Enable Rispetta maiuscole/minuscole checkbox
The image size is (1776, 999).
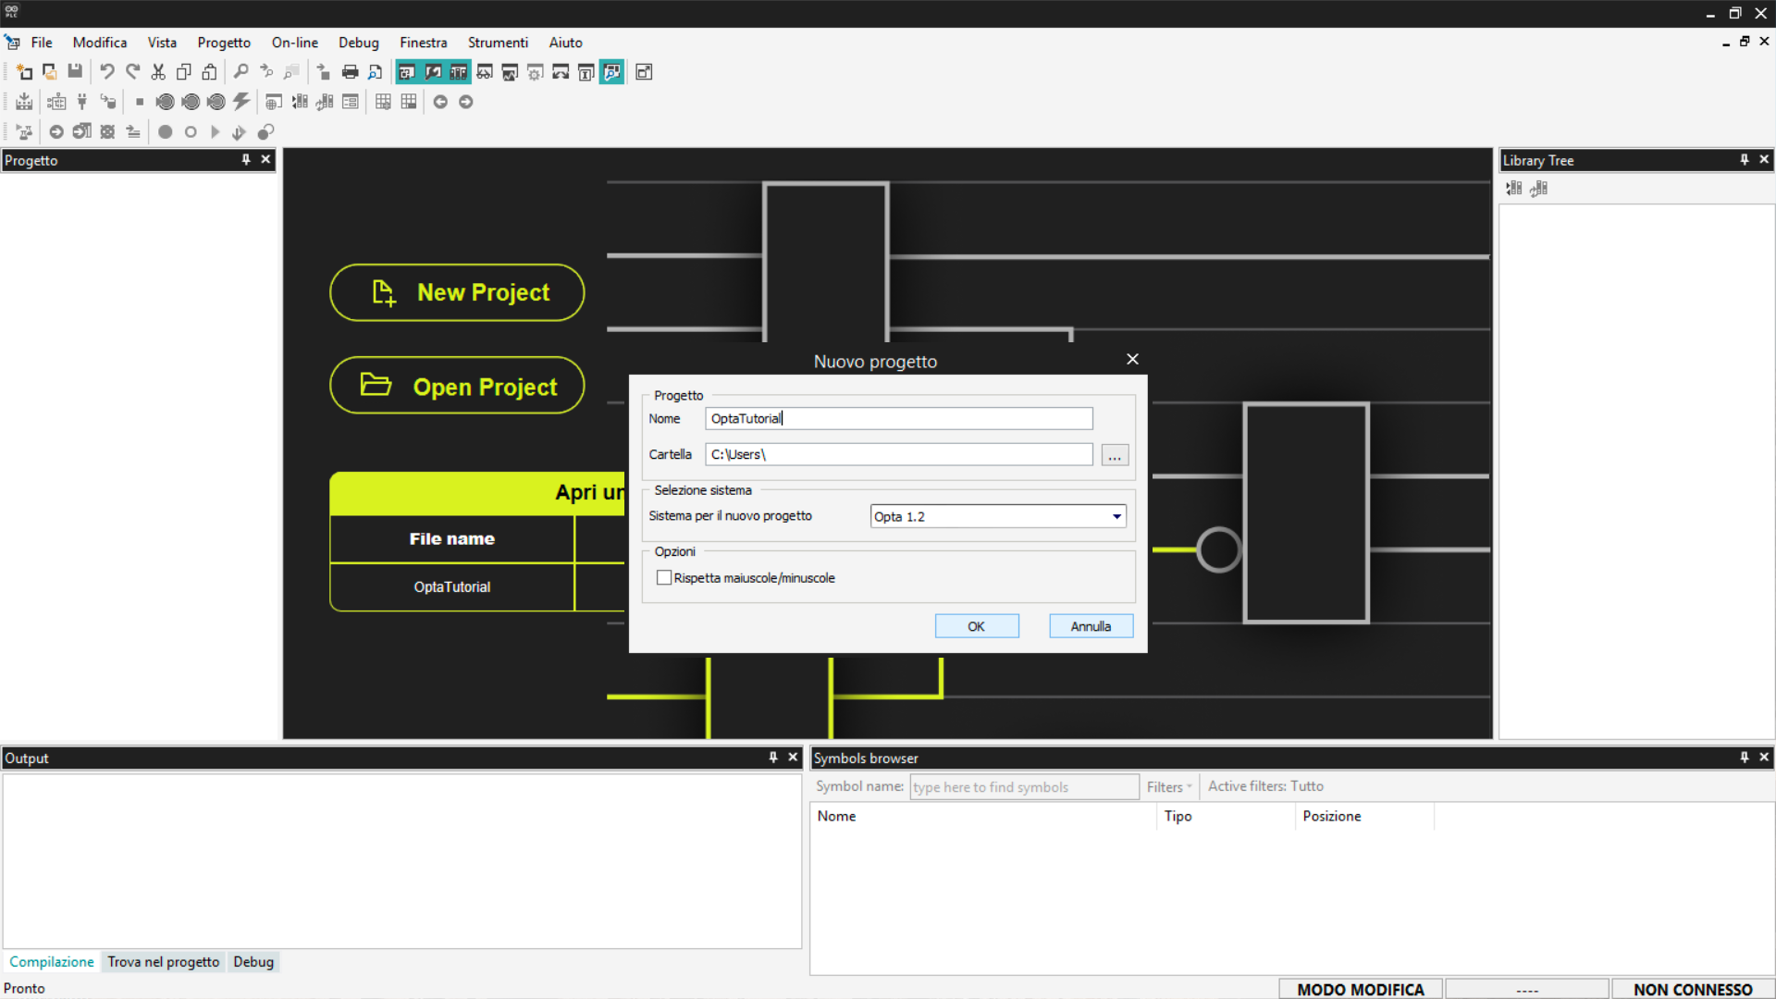[x=664, y=578]
